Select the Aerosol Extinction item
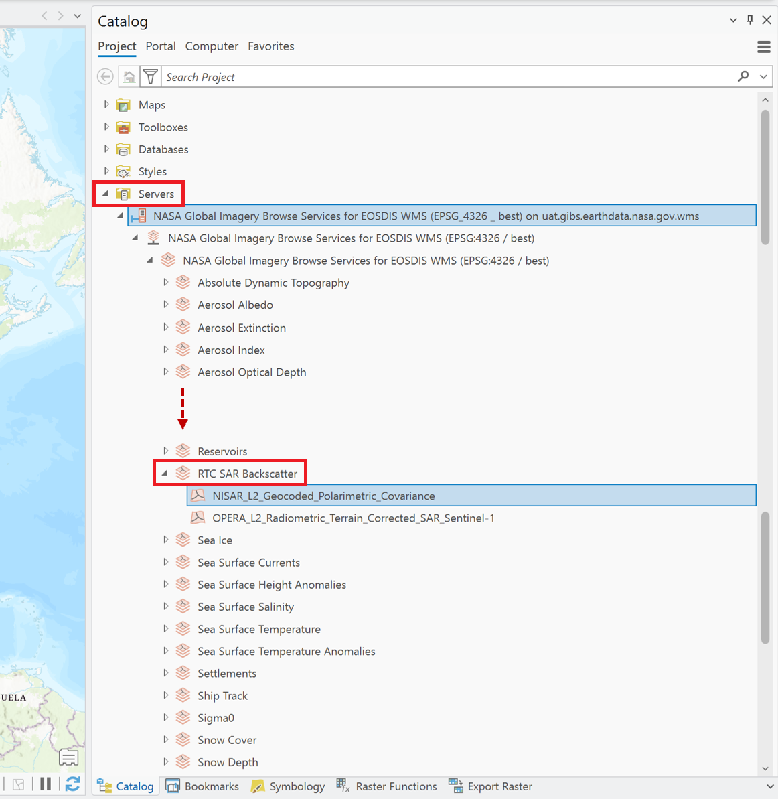Screen dimensions: 778x799 point(242,328)
